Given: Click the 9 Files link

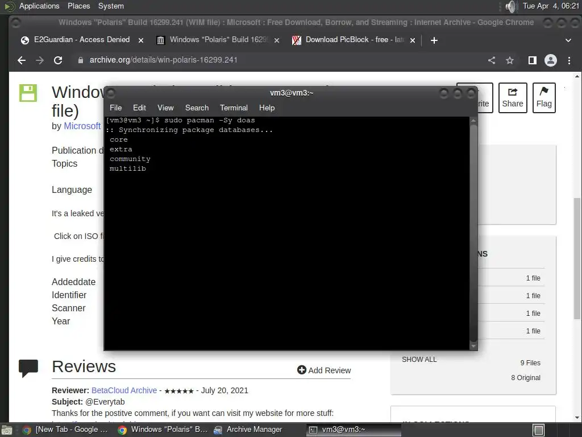Looking at the screenshot, I should pyautogui.click(x=530, y=362).
